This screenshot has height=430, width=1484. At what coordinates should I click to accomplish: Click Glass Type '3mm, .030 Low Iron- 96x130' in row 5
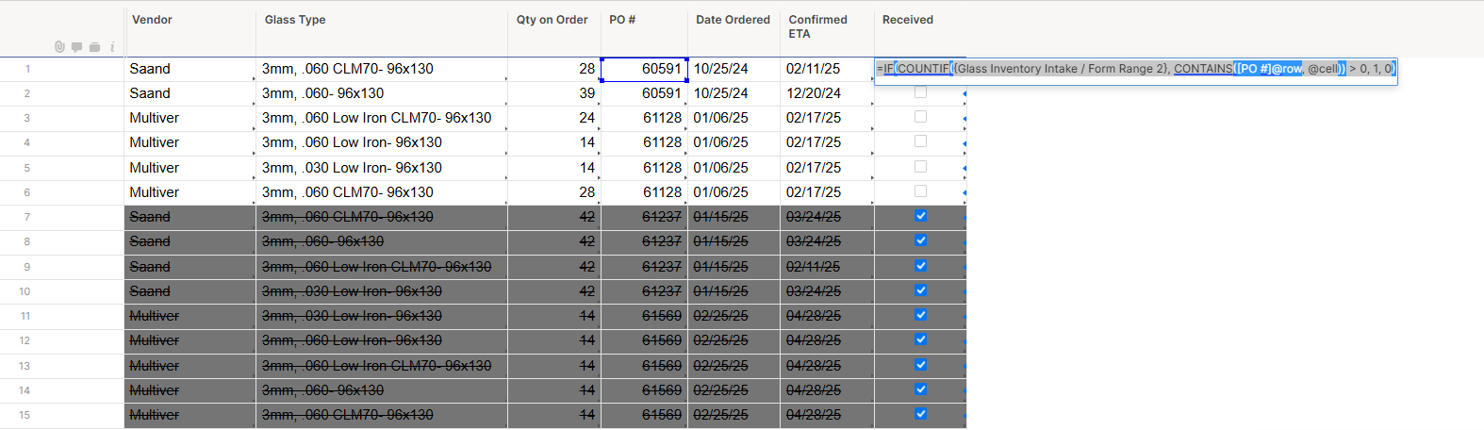coord(382,168)
